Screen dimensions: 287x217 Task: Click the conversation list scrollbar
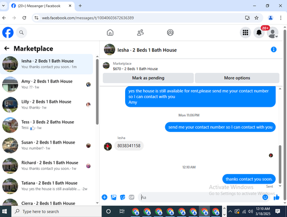[97, 92]
